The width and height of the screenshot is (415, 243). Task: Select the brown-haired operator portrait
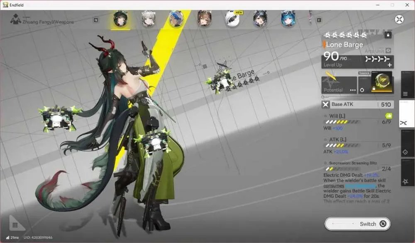[x=204, y=19]
